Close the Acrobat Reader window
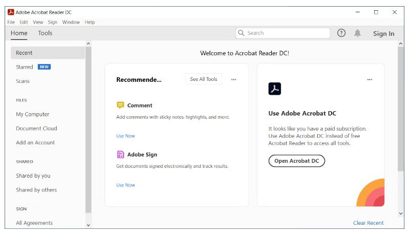408x234 pixels. (395, 12)
